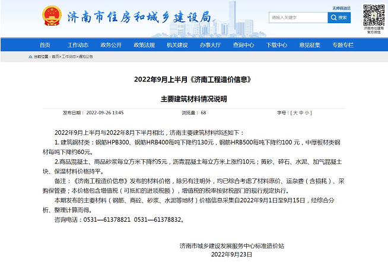Click 首页 in the breadcrumb

click(55, 56)
